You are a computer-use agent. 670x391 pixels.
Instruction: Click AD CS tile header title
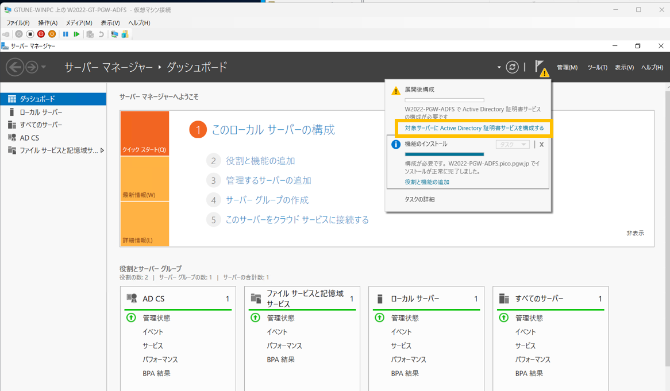(x=153, y=299)
